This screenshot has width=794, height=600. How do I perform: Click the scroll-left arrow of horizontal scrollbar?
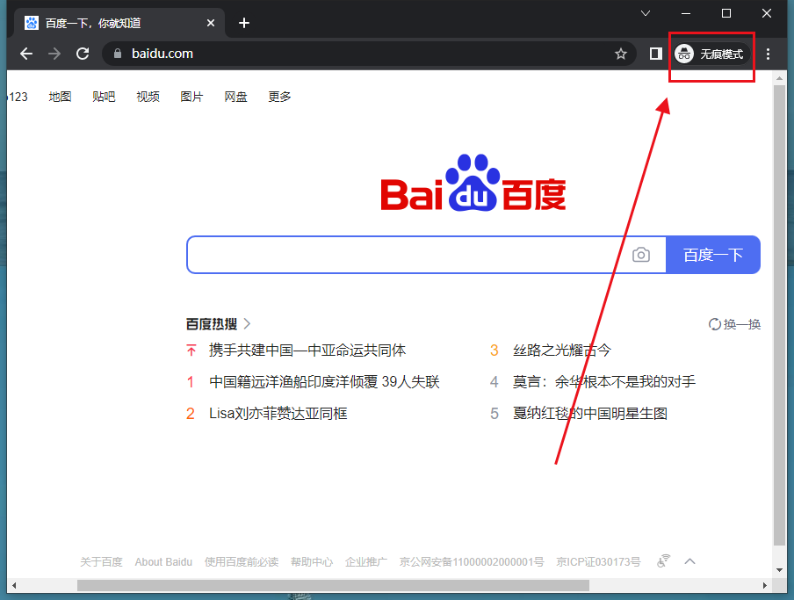tap(14, 585)
